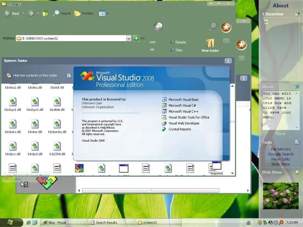
Task: Click the info icon on System Tasks header
Action: [x=228, y=61]
